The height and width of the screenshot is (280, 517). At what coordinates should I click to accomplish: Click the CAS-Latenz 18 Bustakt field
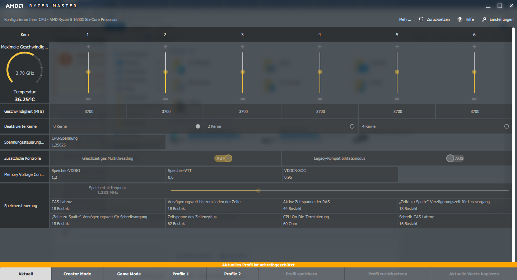108,205
